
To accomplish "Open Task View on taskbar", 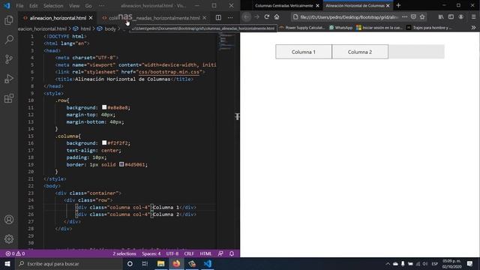I will click(145, 263).
